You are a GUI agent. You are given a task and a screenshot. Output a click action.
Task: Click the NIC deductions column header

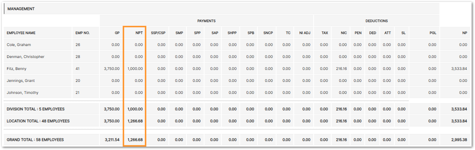click(344, 33)
